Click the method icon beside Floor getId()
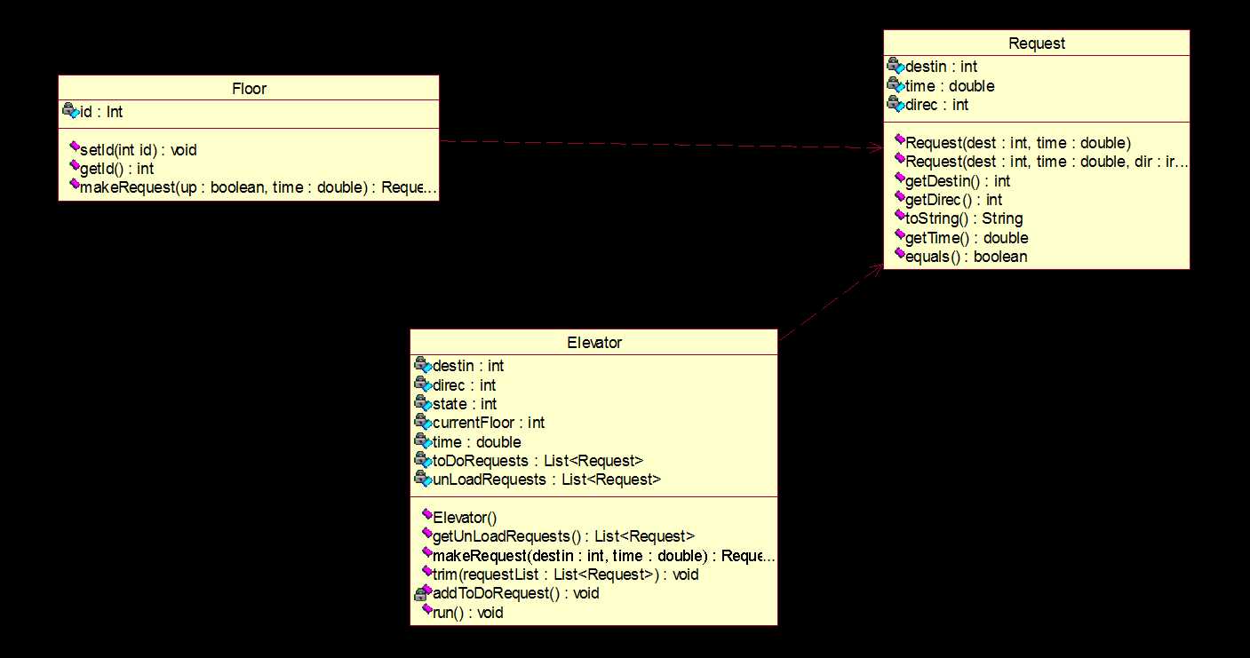Image resolution: width=1250 pixels, height=658 pixels. (x=74, y=166)
